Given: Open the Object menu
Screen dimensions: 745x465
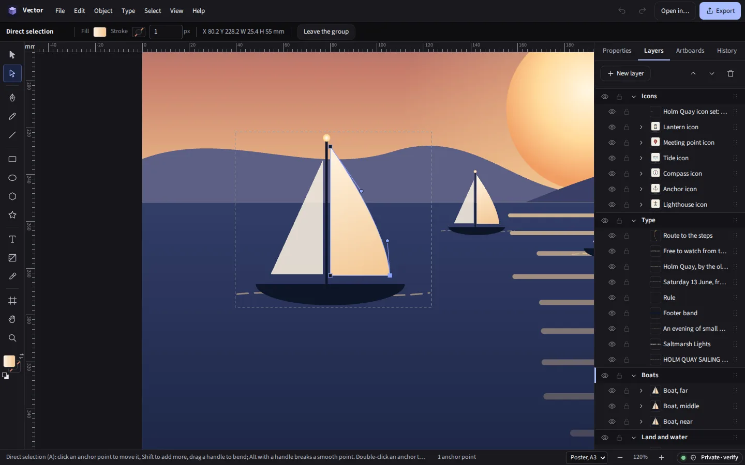Looking at the screenshot, I should 103,11.
